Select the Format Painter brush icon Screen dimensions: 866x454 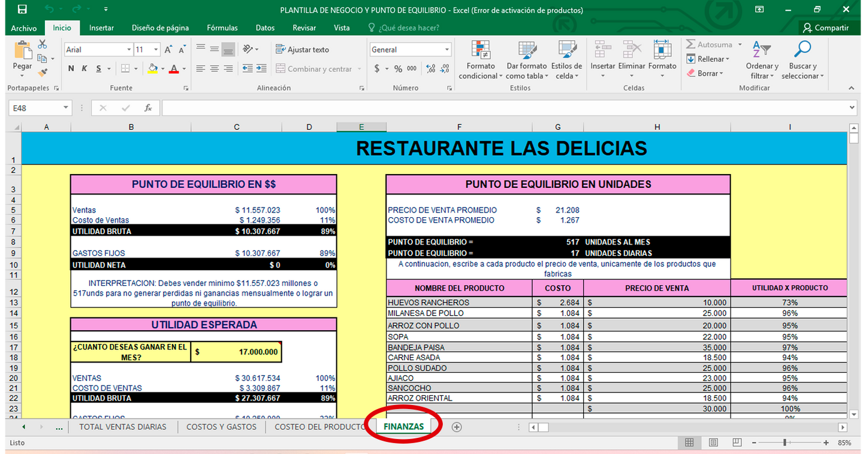click(43, 72)
